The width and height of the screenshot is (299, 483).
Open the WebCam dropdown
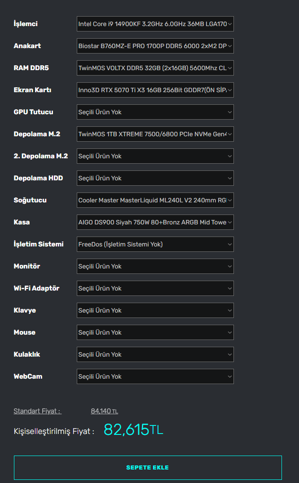[155, 376]
